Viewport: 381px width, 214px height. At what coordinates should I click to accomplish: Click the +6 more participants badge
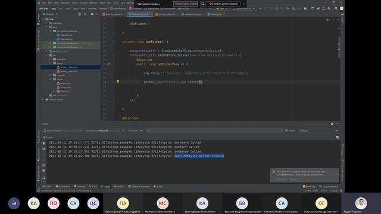point(14,203)
